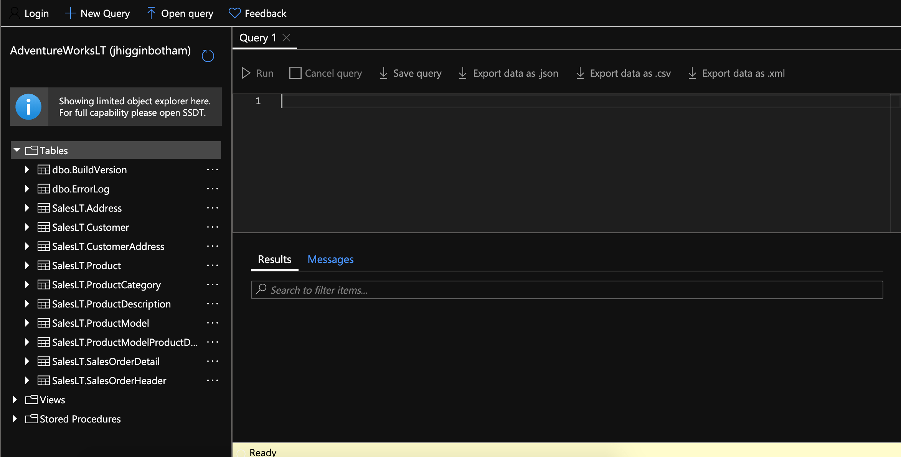Expand the Stored Procedures folder
Image resolution: width=901 pixels, height=457 pixels.
pos(15,419)
